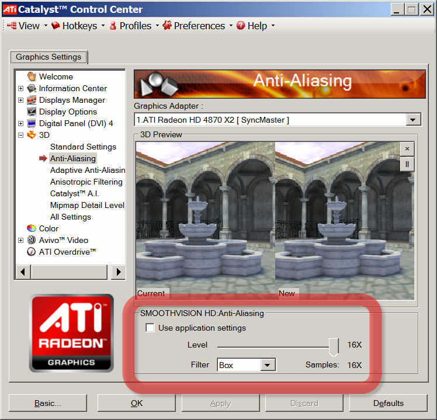The image size is (437, 420).
Task: Click the Preferences icon
Action: [167, 25]
